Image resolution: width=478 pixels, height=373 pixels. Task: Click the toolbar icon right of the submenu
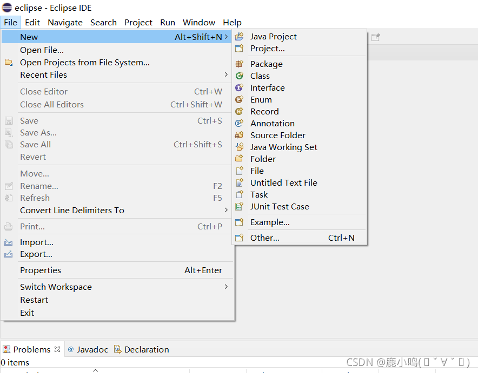[x=376, y=37]
